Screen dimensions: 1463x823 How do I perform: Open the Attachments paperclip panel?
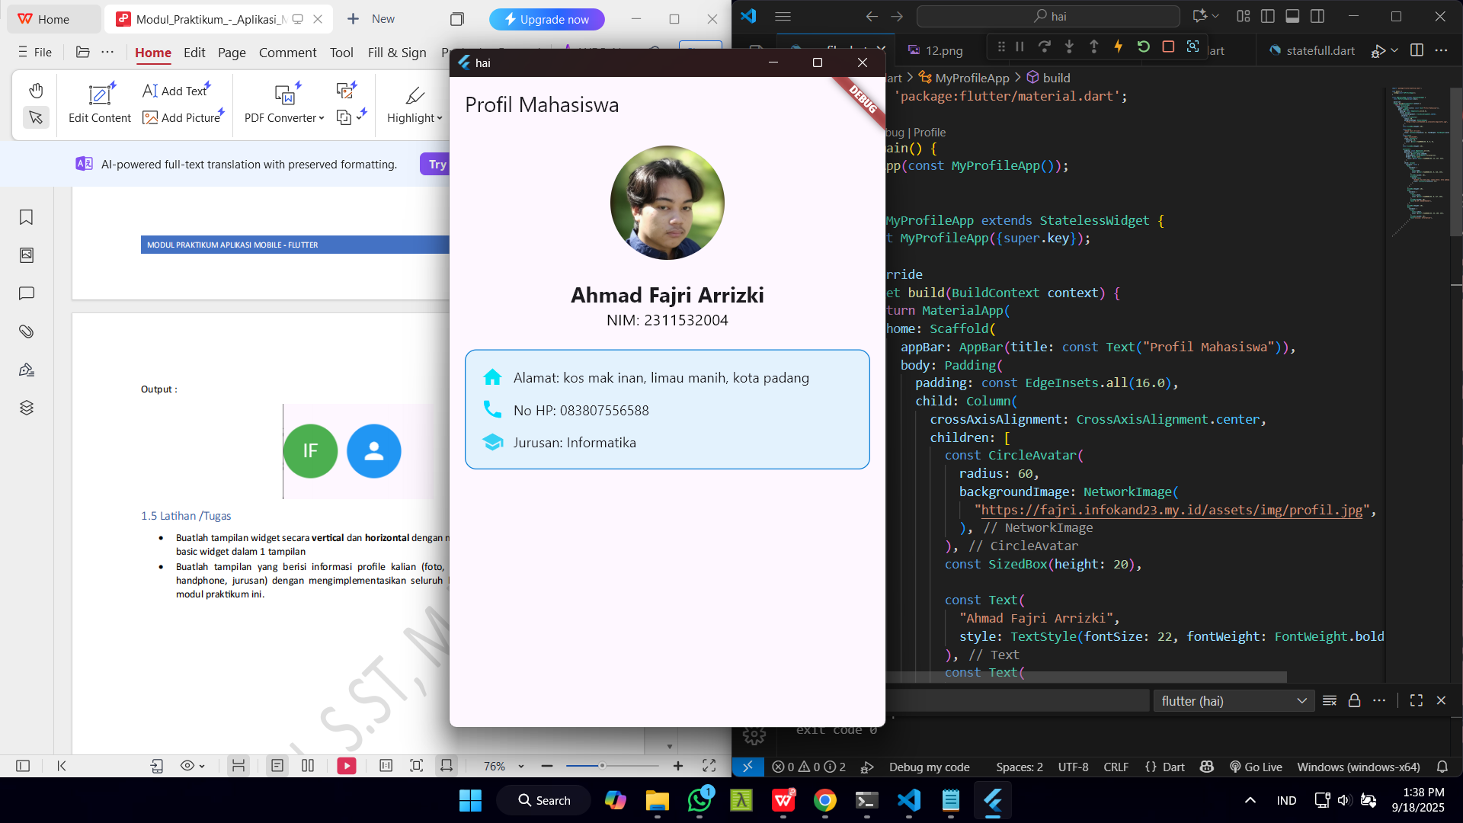click(27, 331)
